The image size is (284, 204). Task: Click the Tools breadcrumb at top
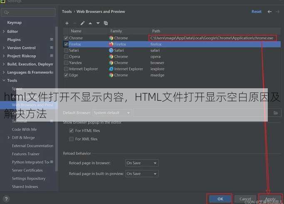click(67, 12)
